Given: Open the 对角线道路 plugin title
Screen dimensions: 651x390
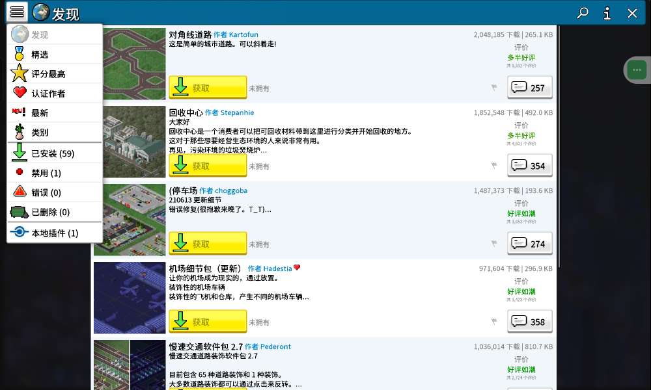Looking at the screenshot, I should tap(190, 35).
